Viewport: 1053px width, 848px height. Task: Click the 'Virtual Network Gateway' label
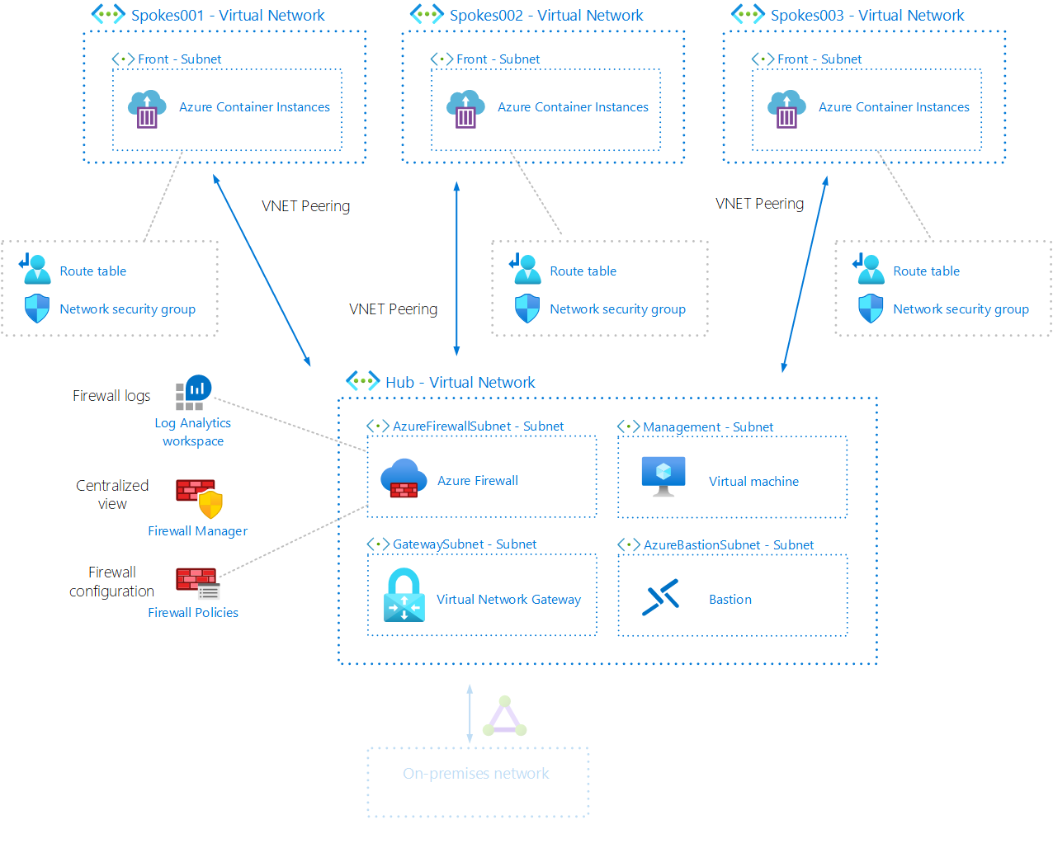coord(508,600)
